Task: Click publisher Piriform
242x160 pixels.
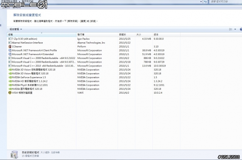Action: (x=82, y=46)
